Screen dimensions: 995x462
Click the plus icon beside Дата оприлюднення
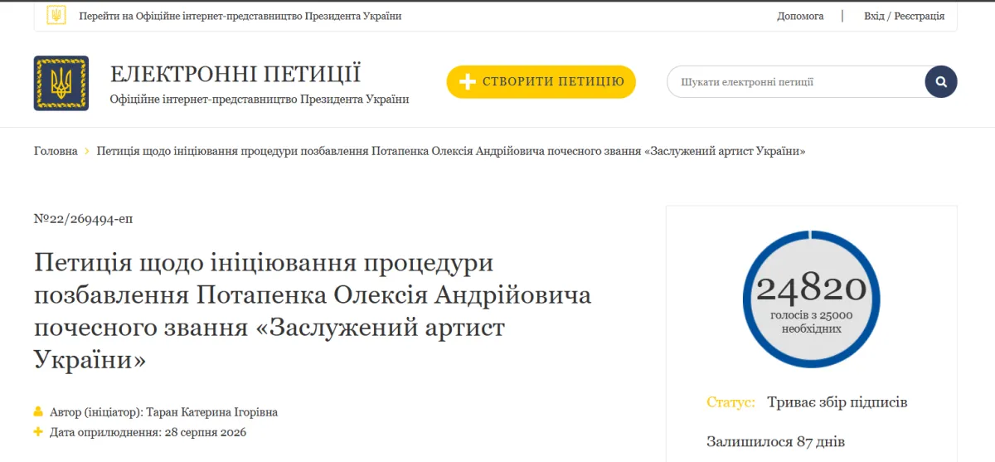coord(38,431)
